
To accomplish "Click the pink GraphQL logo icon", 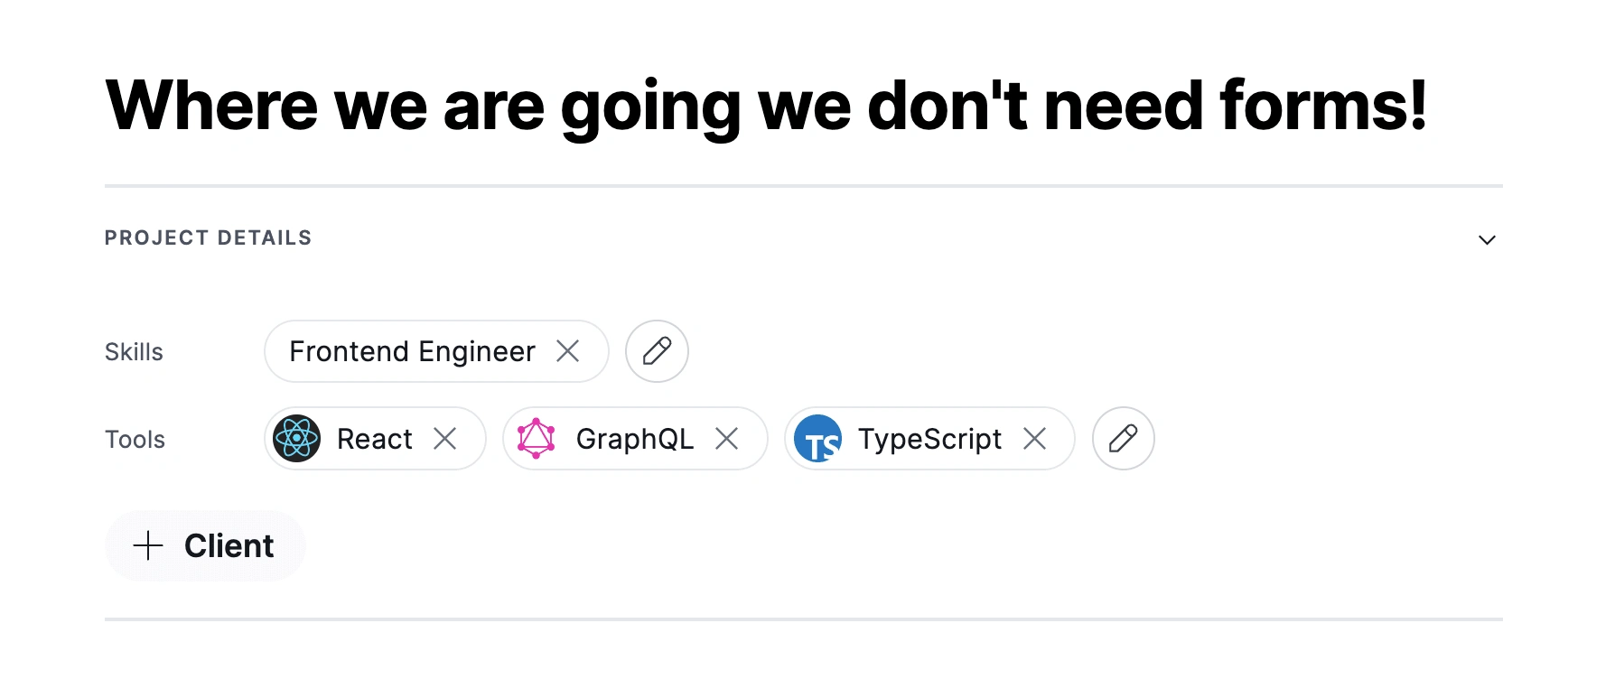I will pyautogui.click(x=536, y=439).
